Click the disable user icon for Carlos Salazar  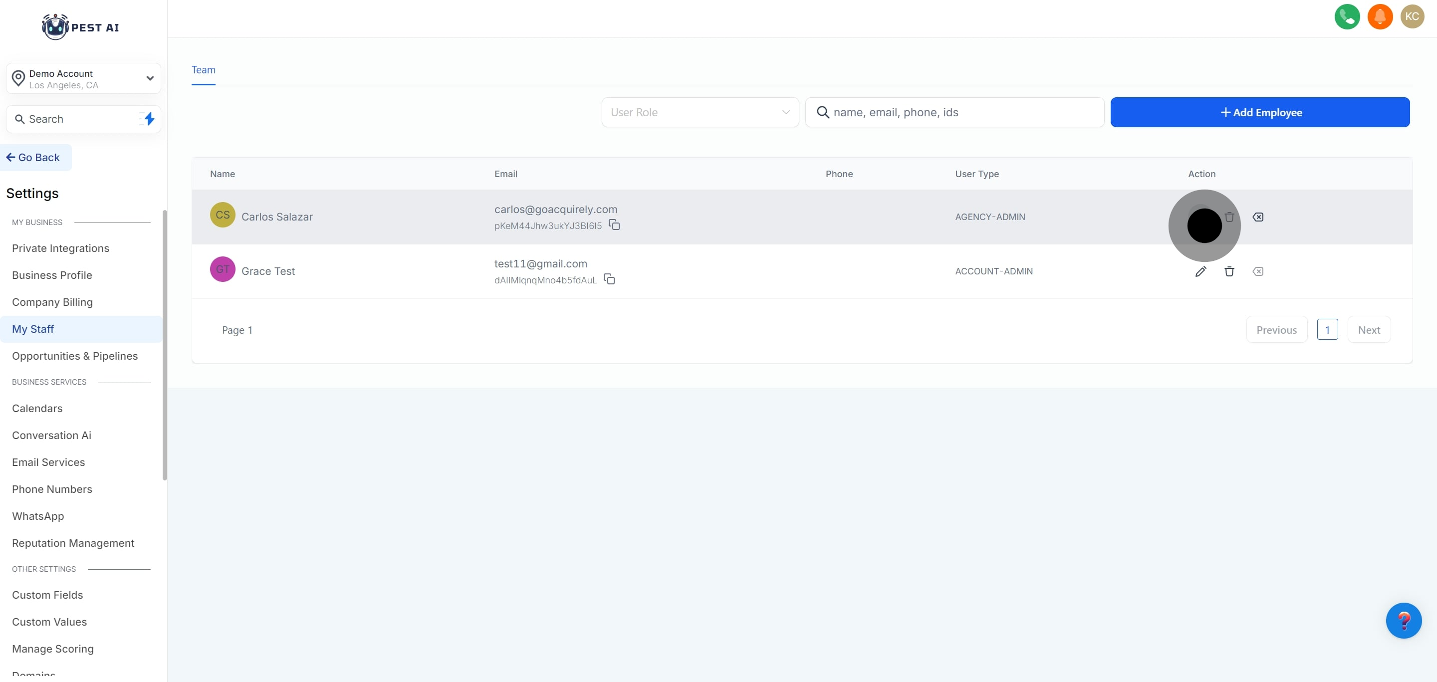(1257, 217)
